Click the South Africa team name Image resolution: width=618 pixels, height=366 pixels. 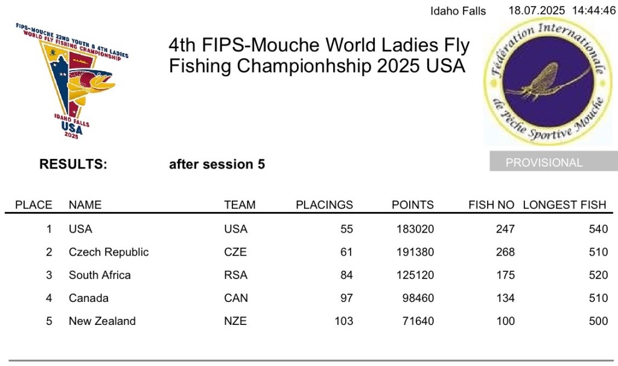(100, 275)
